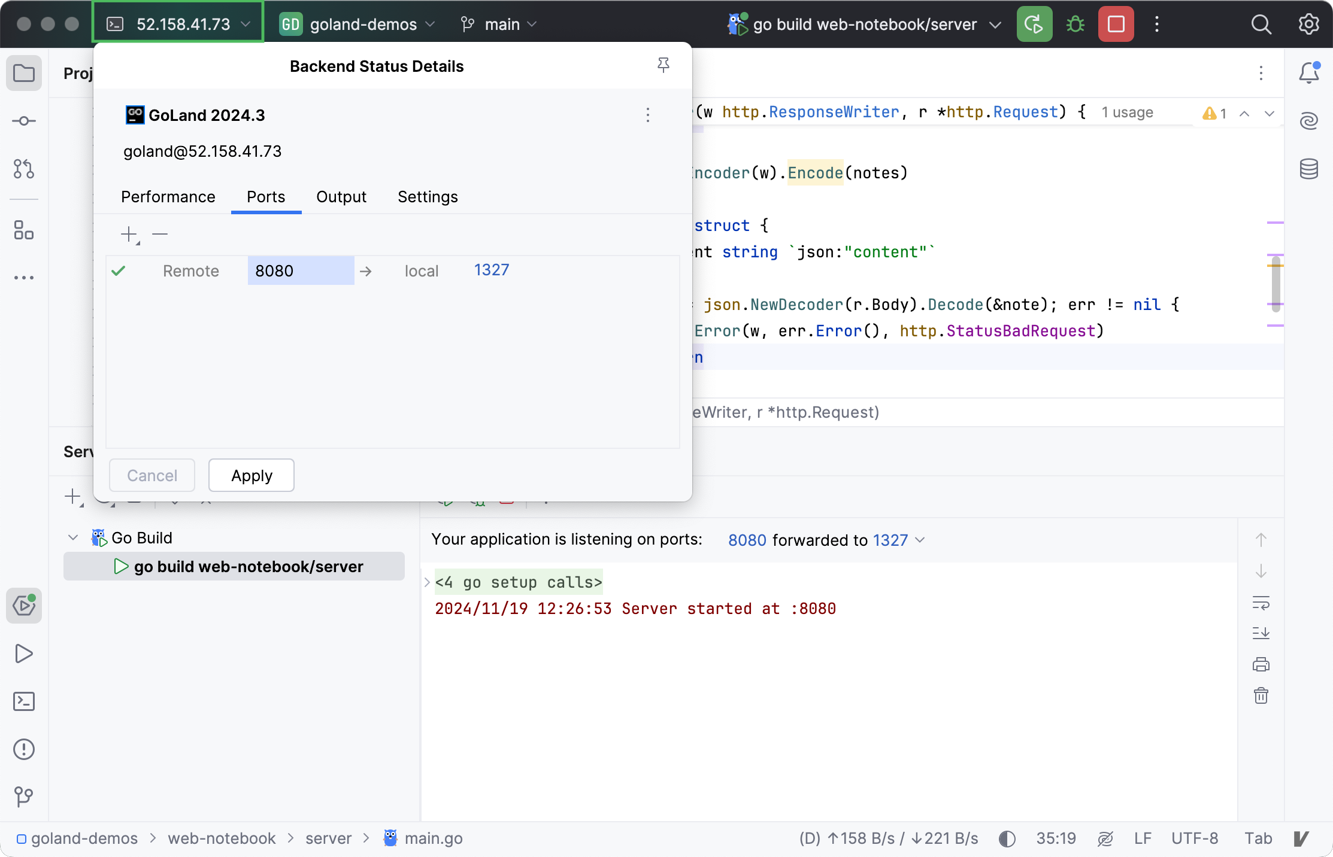This screenshot has width=1333, height=857.
Task: Click the Apply button
Action: [252, 475]
